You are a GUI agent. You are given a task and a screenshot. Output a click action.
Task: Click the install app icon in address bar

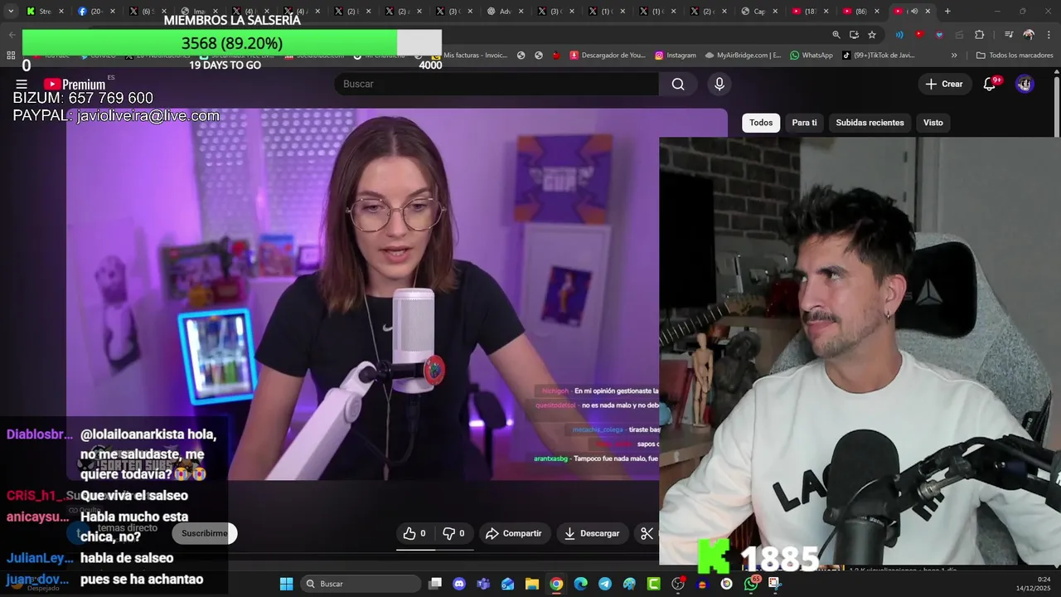click(x=854, y=35)
